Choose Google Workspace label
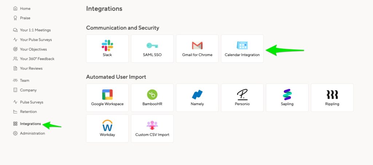The width and height of the screenshot is (373, 165). [x=107, y=104]
